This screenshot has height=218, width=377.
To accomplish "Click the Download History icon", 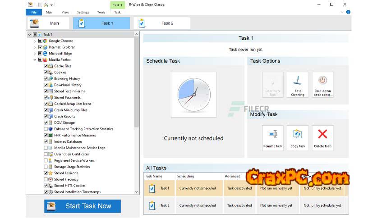I will [51, 85].
